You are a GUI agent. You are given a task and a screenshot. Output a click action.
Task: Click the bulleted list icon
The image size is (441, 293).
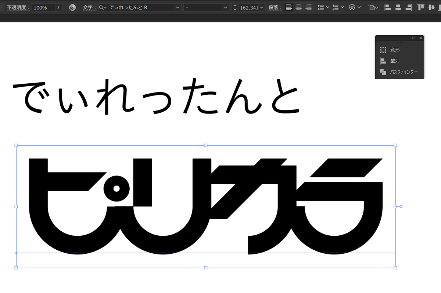tap(320, 7)
